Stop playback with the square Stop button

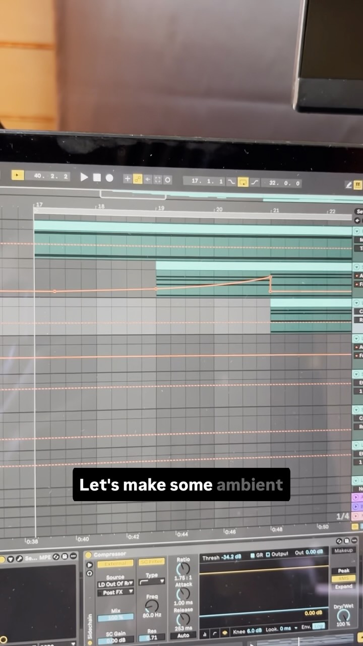[97, 178]
